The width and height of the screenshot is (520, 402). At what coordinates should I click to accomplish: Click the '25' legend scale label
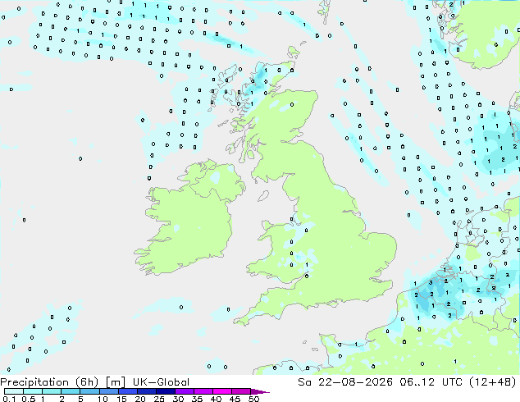159,399
